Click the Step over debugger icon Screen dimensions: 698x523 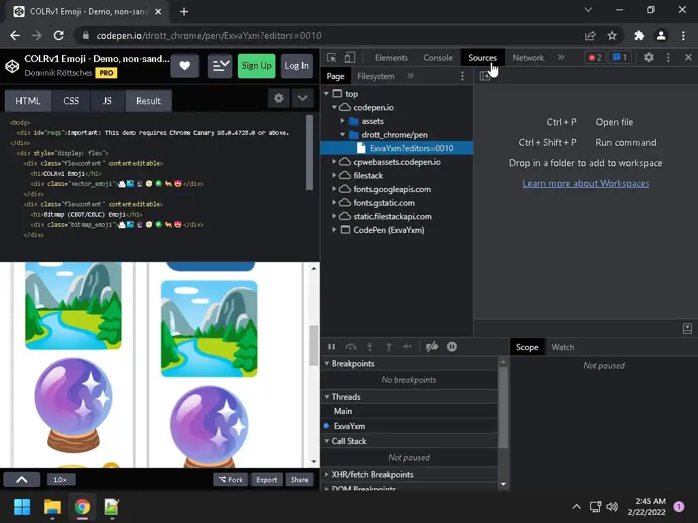pyautogui.click(x=351, y=347)
